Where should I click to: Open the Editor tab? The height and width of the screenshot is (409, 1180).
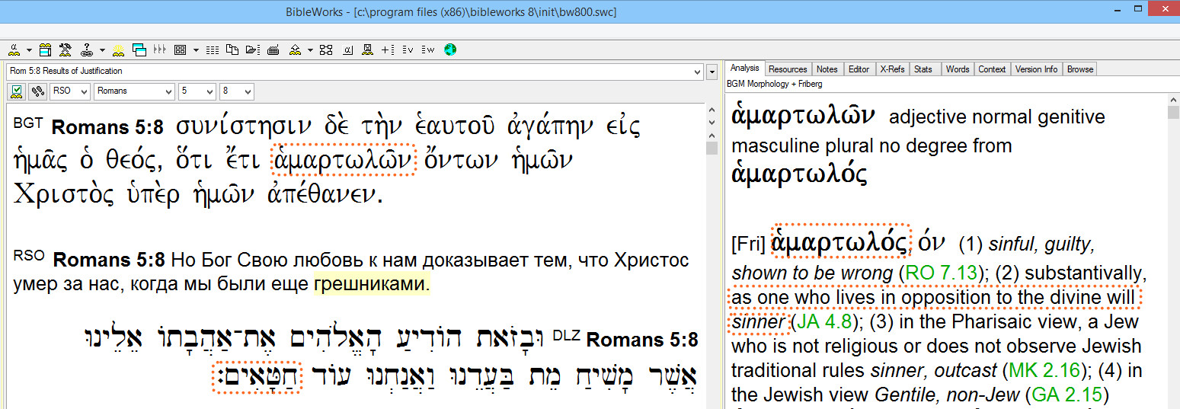[859, 69]
